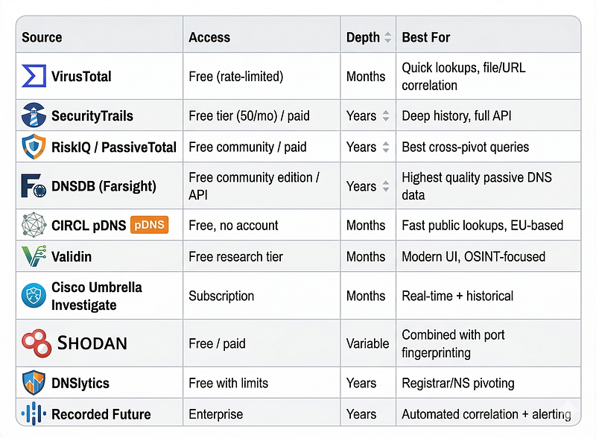
Task: Click the VirusTotal logo icon
Action: tap(34, 76)
